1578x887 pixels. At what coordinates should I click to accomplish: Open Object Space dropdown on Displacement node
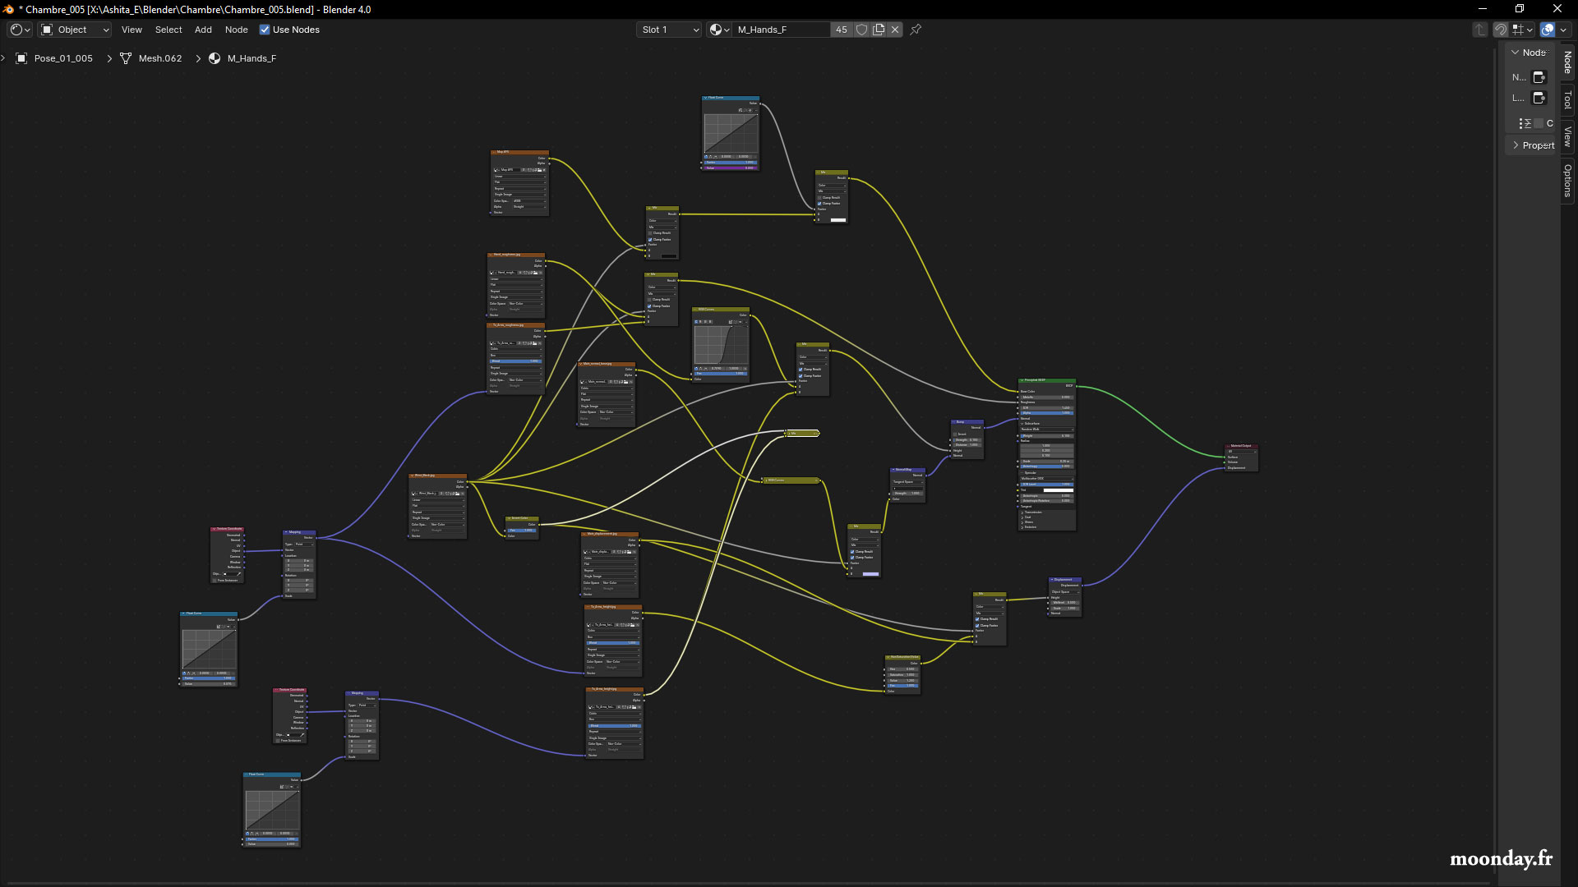[1065, 591]
